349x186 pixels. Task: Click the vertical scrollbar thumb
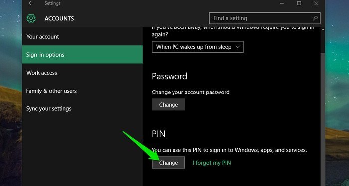[323, 120]
